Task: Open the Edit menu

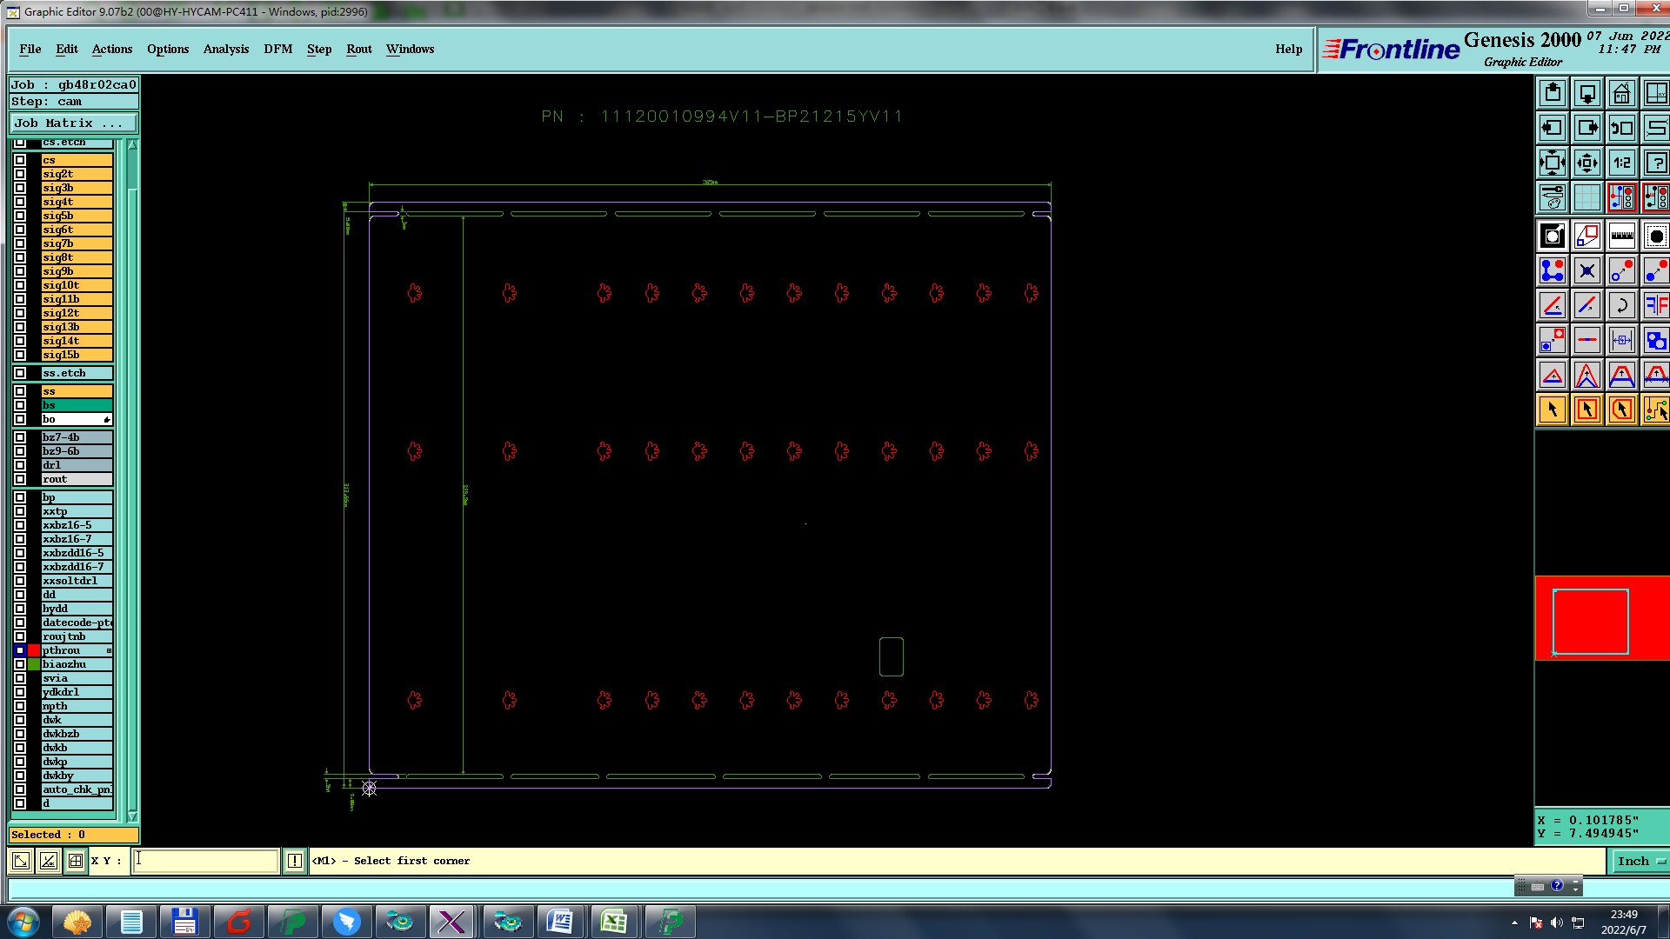Action: coord(67,50)
